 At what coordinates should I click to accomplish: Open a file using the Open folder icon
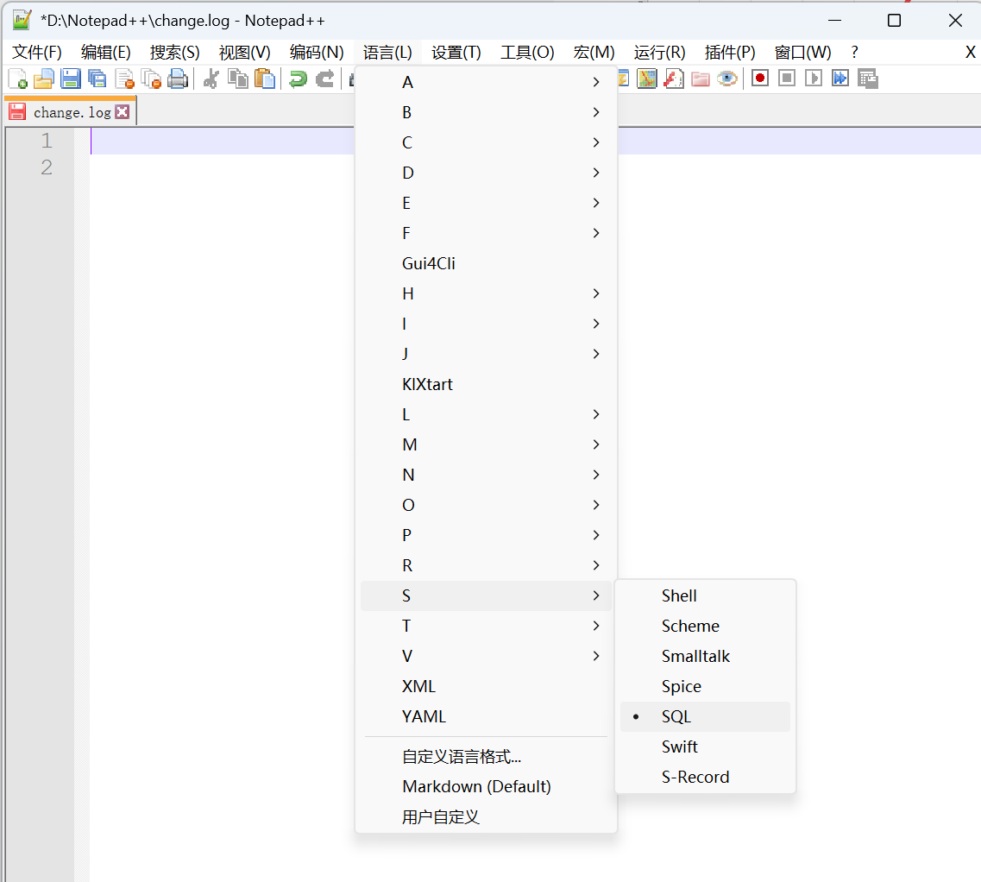[x=43, y=79]
